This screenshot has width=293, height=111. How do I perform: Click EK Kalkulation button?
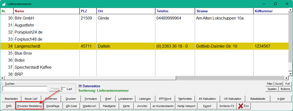[x=207, y=99]
